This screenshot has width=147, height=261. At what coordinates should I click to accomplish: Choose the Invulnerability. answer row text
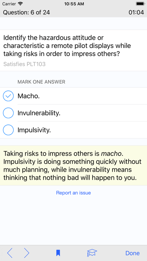(39, 113)
